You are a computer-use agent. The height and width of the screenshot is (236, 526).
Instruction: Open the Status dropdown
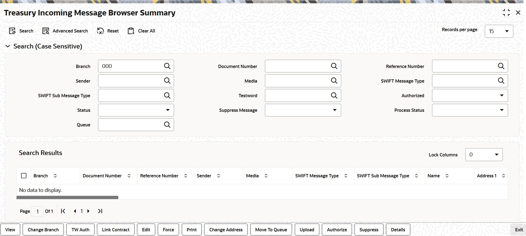[136, 110]
